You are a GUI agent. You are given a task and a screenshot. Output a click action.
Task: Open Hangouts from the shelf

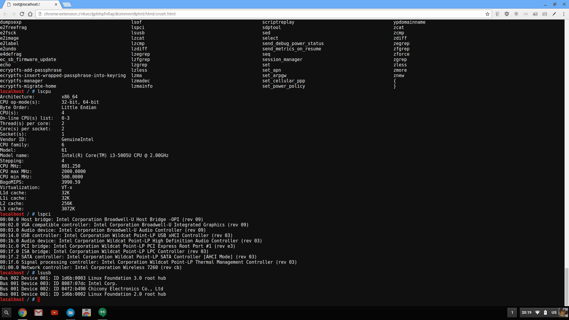pos(103,313)
